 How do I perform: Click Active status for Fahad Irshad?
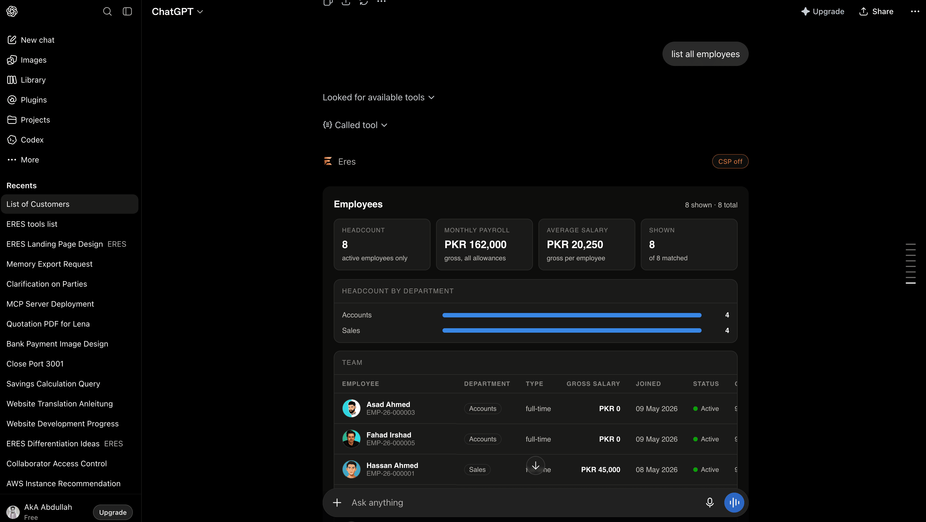coord(706,439)
